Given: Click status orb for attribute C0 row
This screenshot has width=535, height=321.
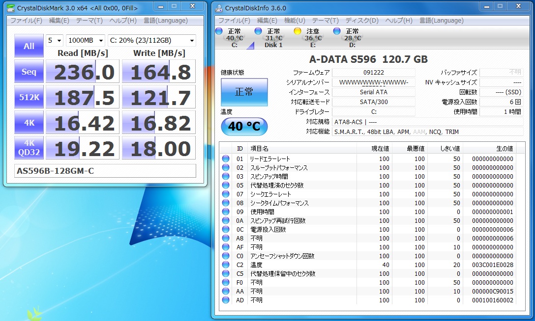Looking at the screenshot, I should [x=226, y=256].
